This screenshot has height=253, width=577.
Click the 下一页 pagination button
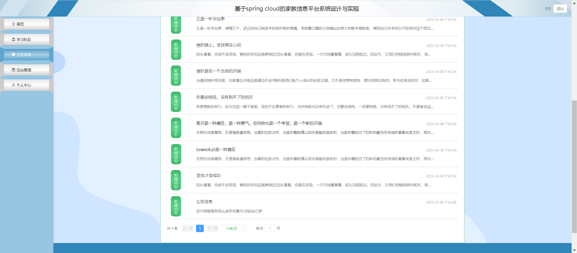[x=212, y=228]
